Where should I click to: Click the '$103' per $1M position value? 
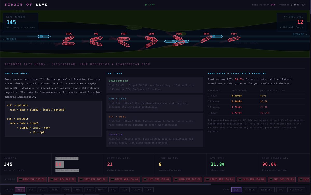[x=263, y=96]
